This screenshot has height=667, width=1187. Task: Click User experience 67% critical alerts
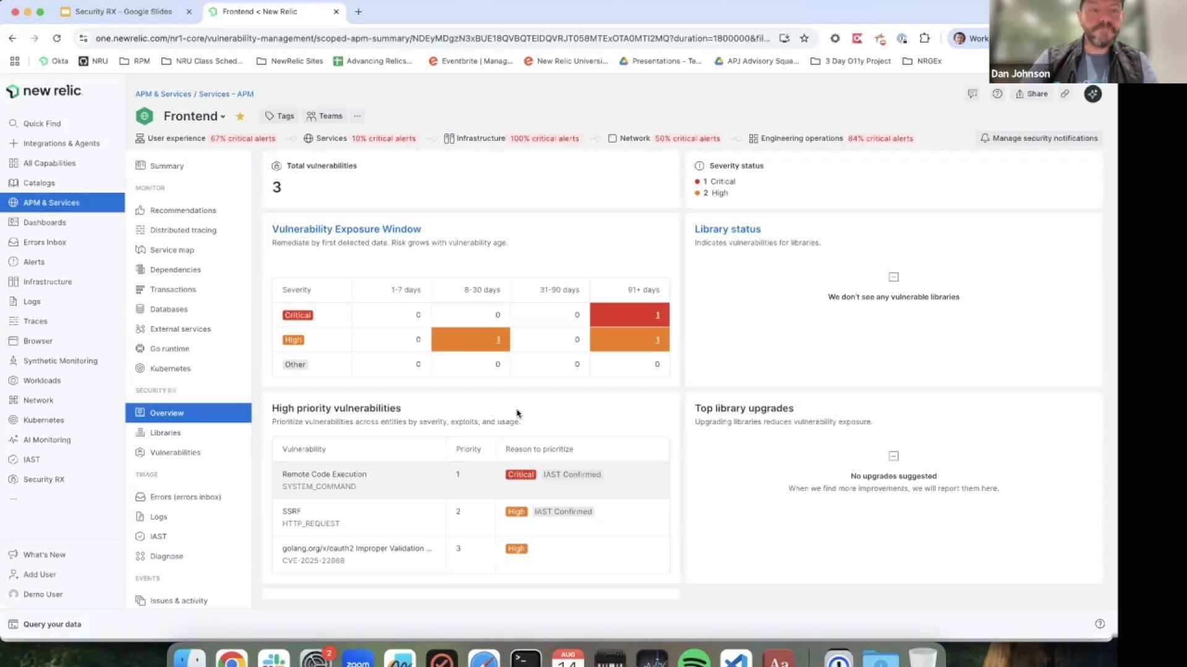pos(205,138)
